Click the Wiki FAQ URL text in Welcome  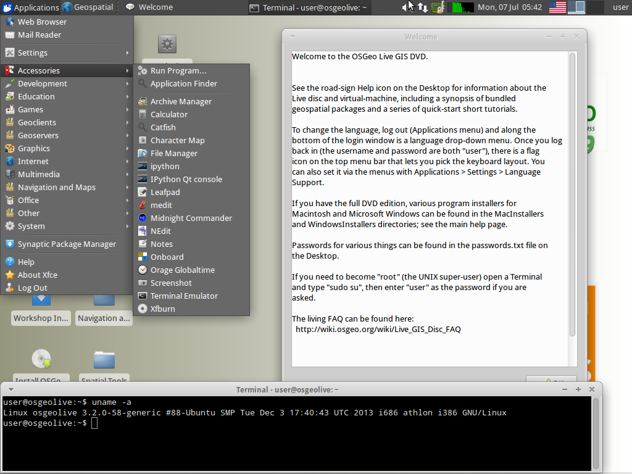coord(378,330)
